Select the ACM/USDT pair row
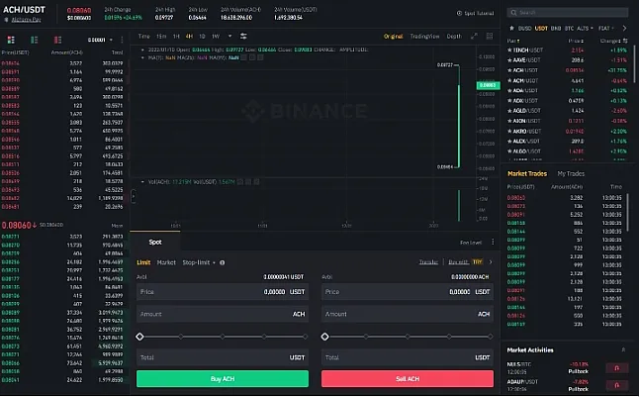The image size is (639, 397). (567, 80)
